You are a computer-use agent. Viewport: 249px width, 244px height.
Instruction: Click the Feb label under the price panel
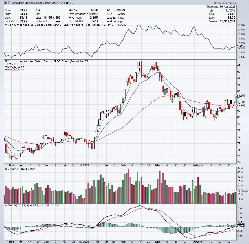point(123,165)
